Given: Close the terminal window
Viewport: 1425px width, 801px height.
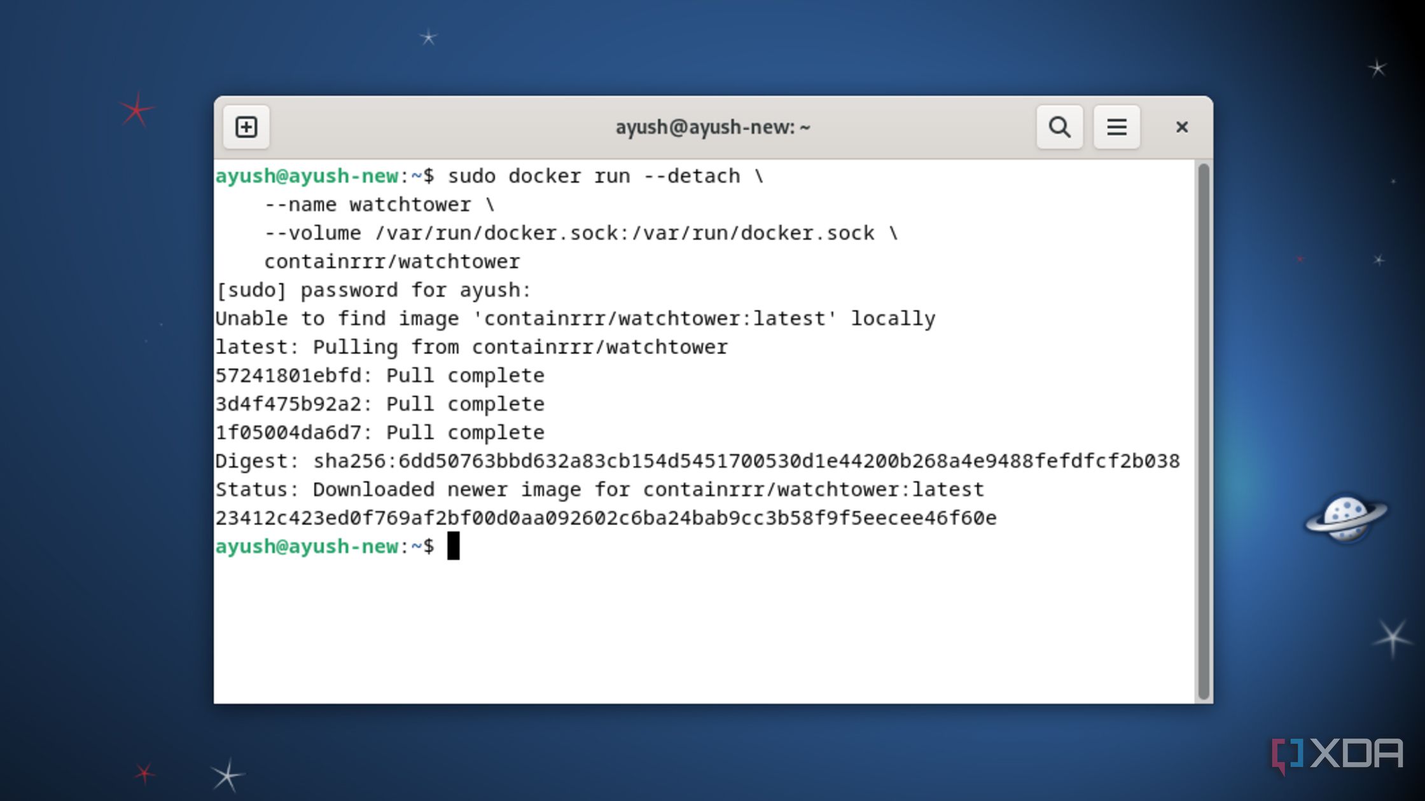Looking at the screenshot, I should tap(1181, 127).
